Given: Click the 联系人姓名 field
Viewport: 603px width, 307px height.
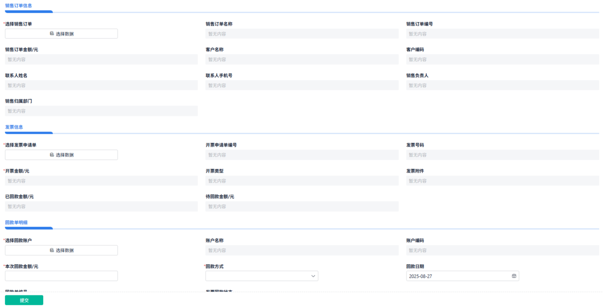Looking at the screenshot, I should tap(102, 85).
